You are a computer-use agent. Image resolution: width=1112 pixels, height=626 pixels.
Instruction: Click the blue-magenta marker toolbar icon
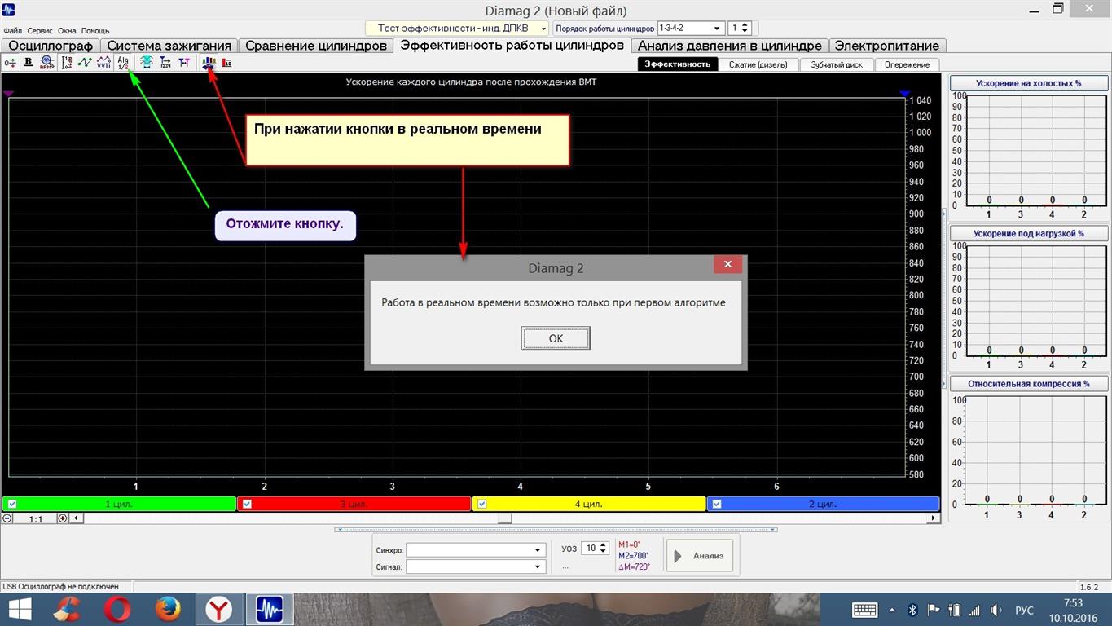tap(184, 63)
